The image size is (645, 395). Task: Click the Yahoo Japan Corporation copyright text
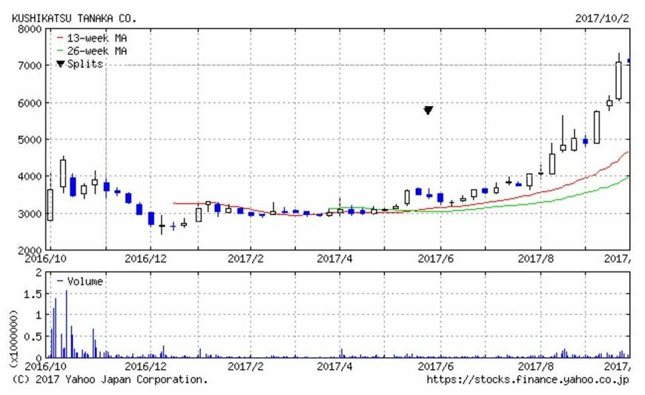pyautogui.click(x=110, y=379)
